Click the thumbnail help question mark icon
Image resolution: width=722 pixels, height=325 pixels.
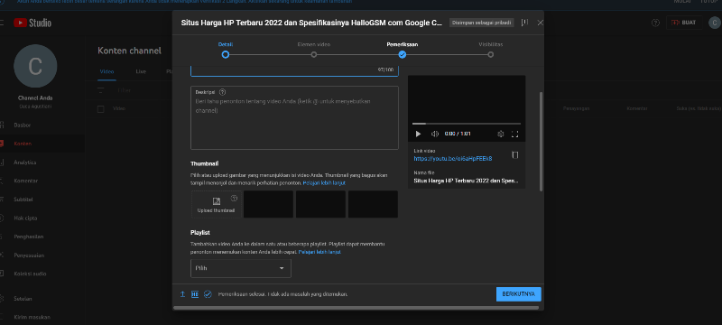click(234, 199)
